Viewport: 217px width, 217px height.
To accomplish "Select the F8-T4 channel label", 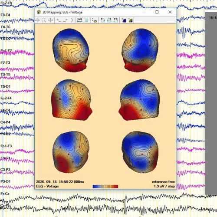I will coord(5,15).
